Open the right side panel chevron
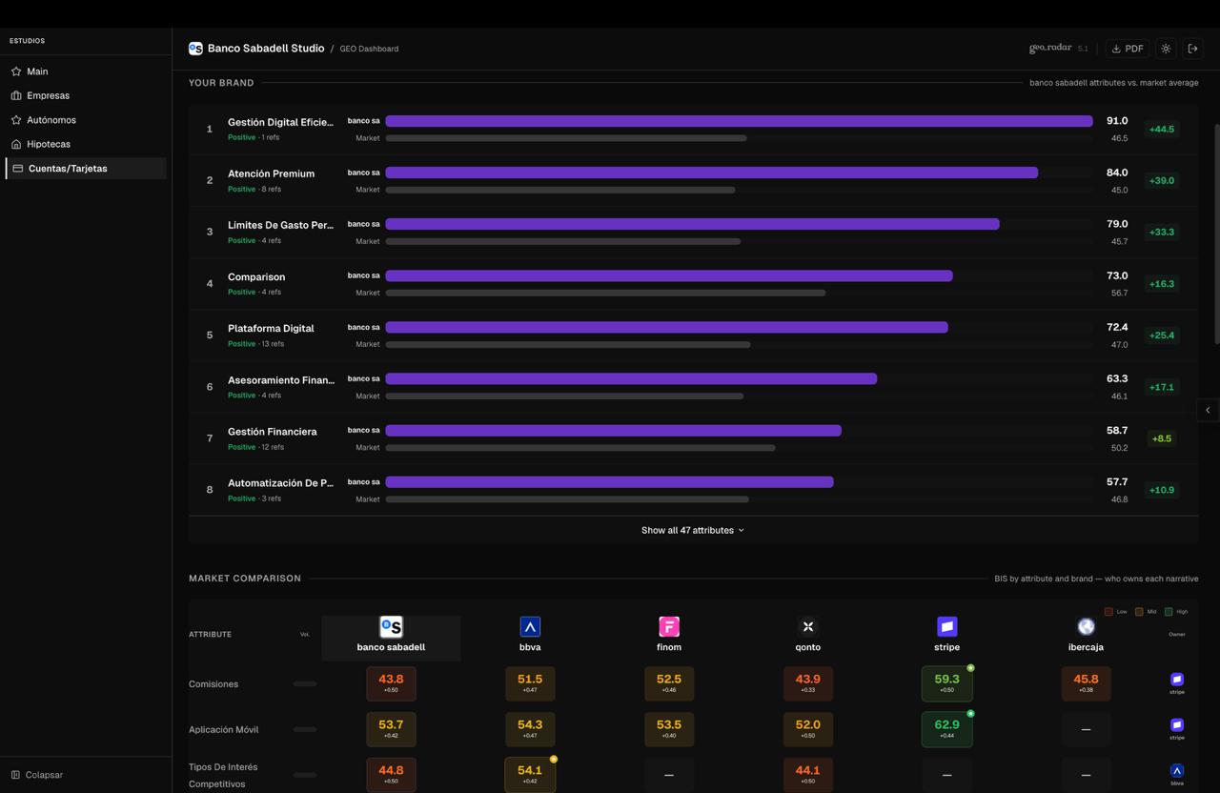 point(1208,410)
